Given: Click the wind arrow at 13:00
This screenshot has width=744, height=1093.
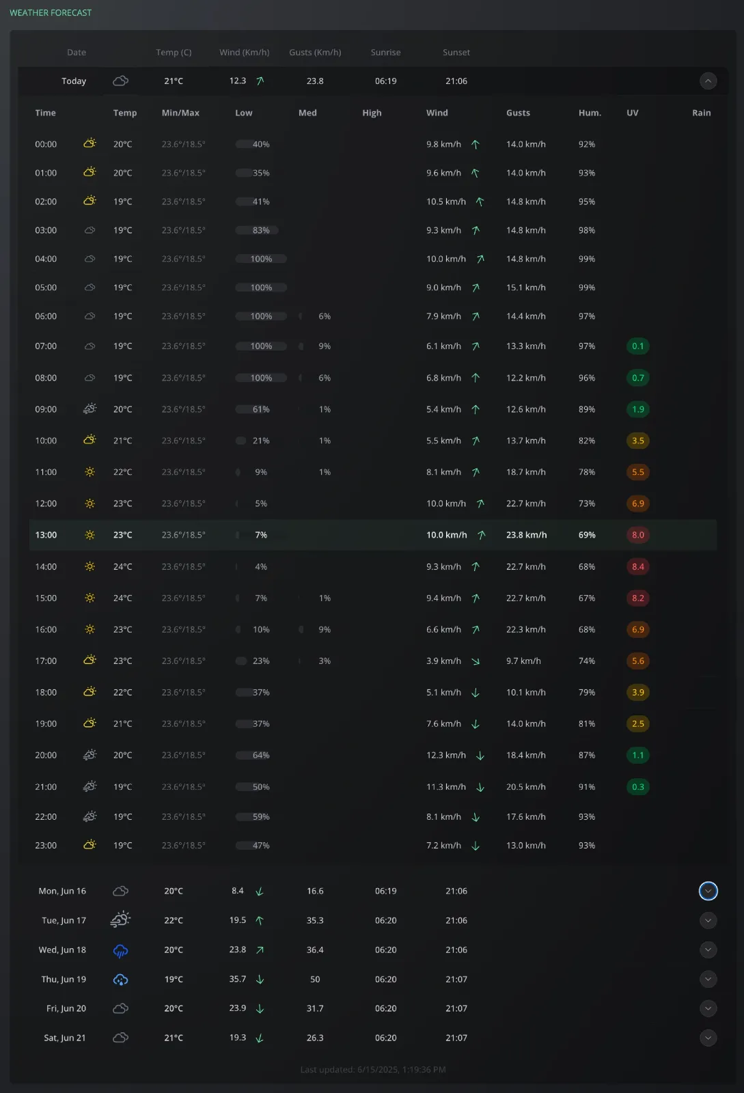Looking at the screenshot, I should [481, 535].
